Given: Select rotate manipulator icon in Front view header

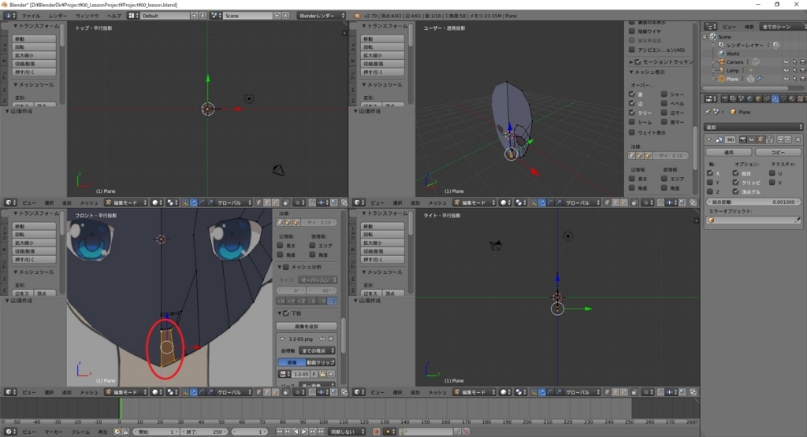Looking at the screenshot, I should point(201,392).
